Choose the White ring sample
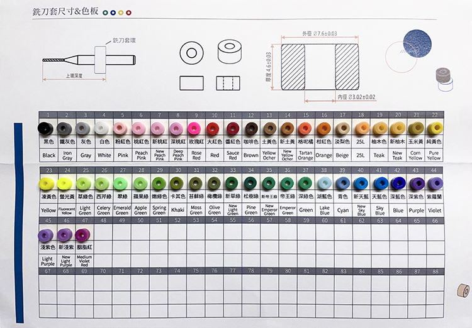The width and height of the screenshot is (472, 328). pyautogui.click(x=103, y=129)
